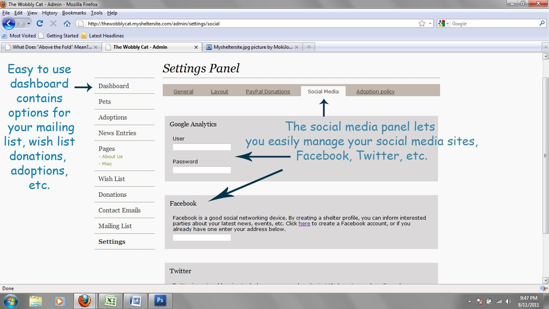
Task: Switch to Adoption policy tab
Action: click(375, 91)
